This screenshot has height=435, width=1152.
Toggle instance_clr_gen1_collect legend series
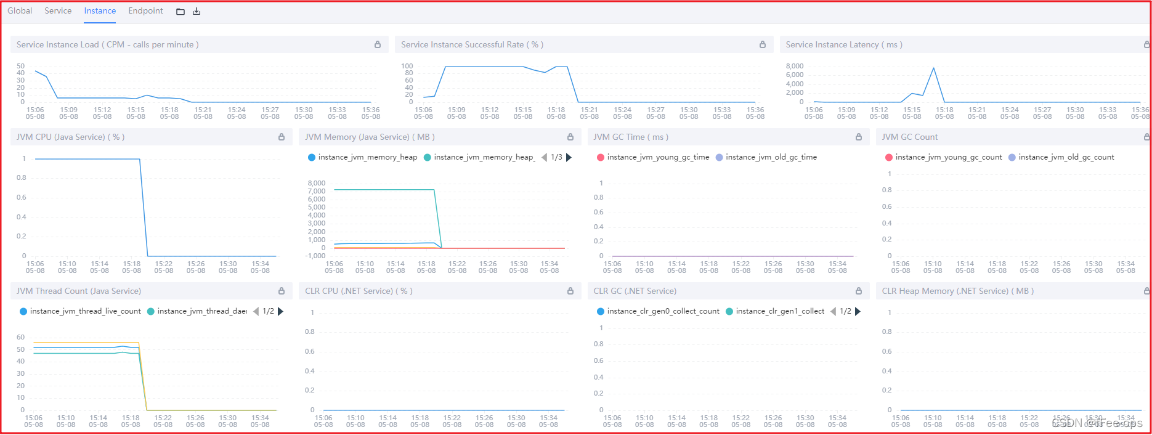coord(775,311)
